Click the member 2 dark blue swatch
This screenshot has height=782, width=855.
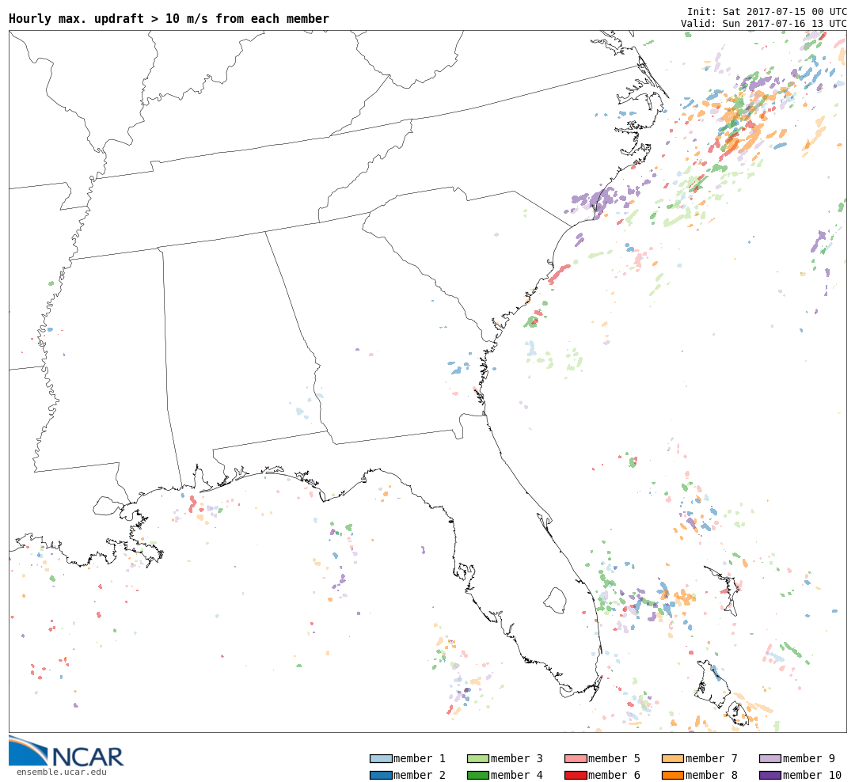[x=381, y=775]
